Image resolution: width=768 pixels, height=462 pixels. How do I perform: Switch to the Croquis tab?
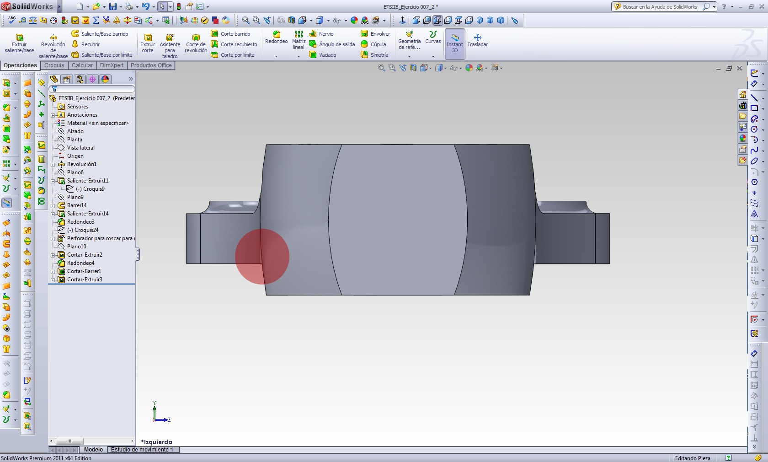[x=54, y=65]
